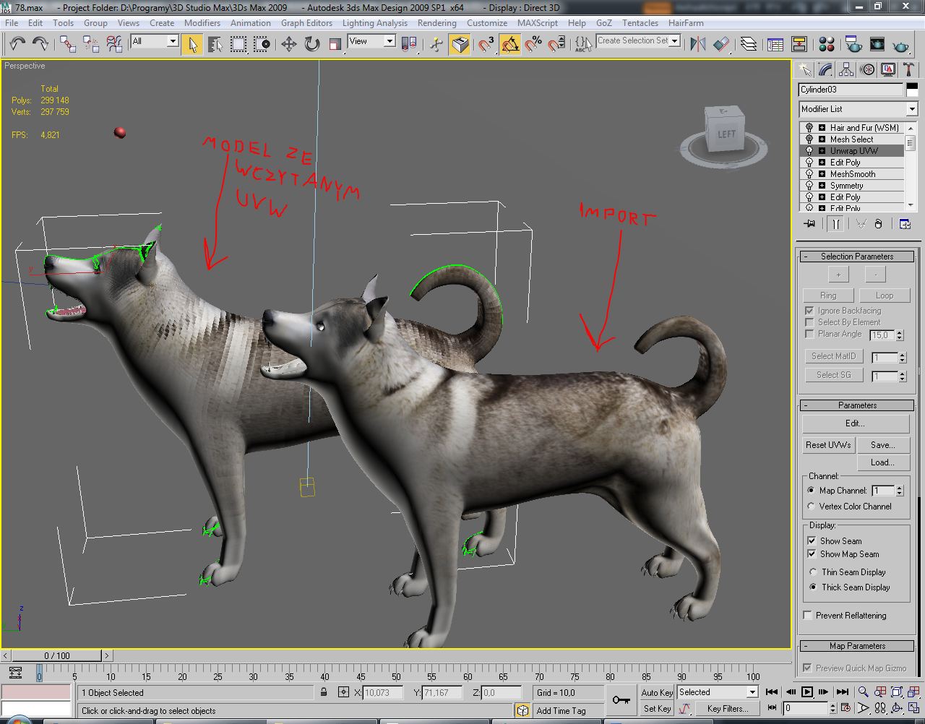Viewport: 925px width, 724px height.
Task: Switch to the Hierarchy command panel tab
Action: click(846, 69)
